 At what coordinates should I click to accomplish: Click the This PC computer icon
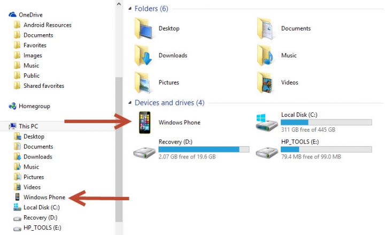coord(12,126)
